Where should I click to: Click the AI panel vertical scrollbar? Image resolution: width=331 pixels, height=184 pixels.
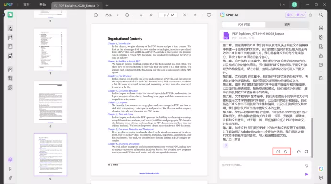[x=312, y=138]
